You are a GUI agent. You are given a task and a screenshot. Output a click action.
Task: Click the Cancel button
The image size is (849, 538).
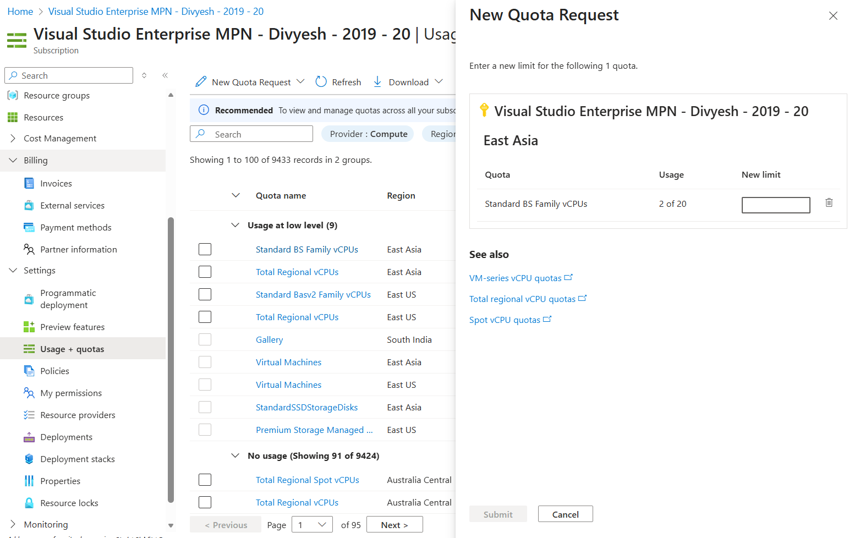click(x=565, y=514)
